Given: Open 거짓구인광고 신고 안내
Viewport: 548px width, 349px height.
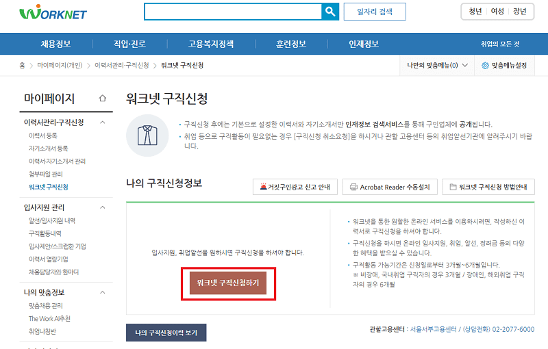Looking at the screenshot, I should [295, 187].
